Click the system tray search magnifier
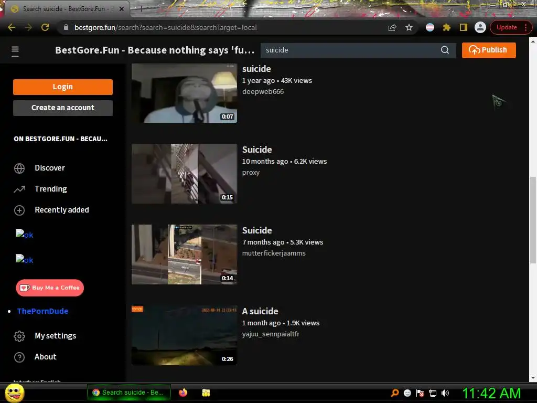 pyautogui.click(x=395, y=393)
